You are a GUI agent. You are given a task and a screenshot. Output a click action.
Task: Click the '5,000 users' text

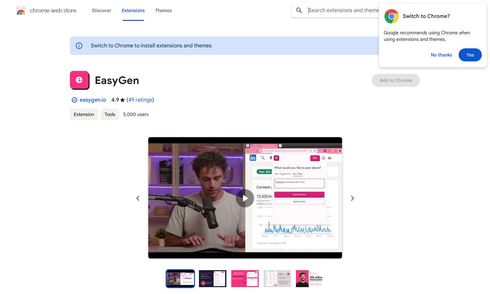136,114
